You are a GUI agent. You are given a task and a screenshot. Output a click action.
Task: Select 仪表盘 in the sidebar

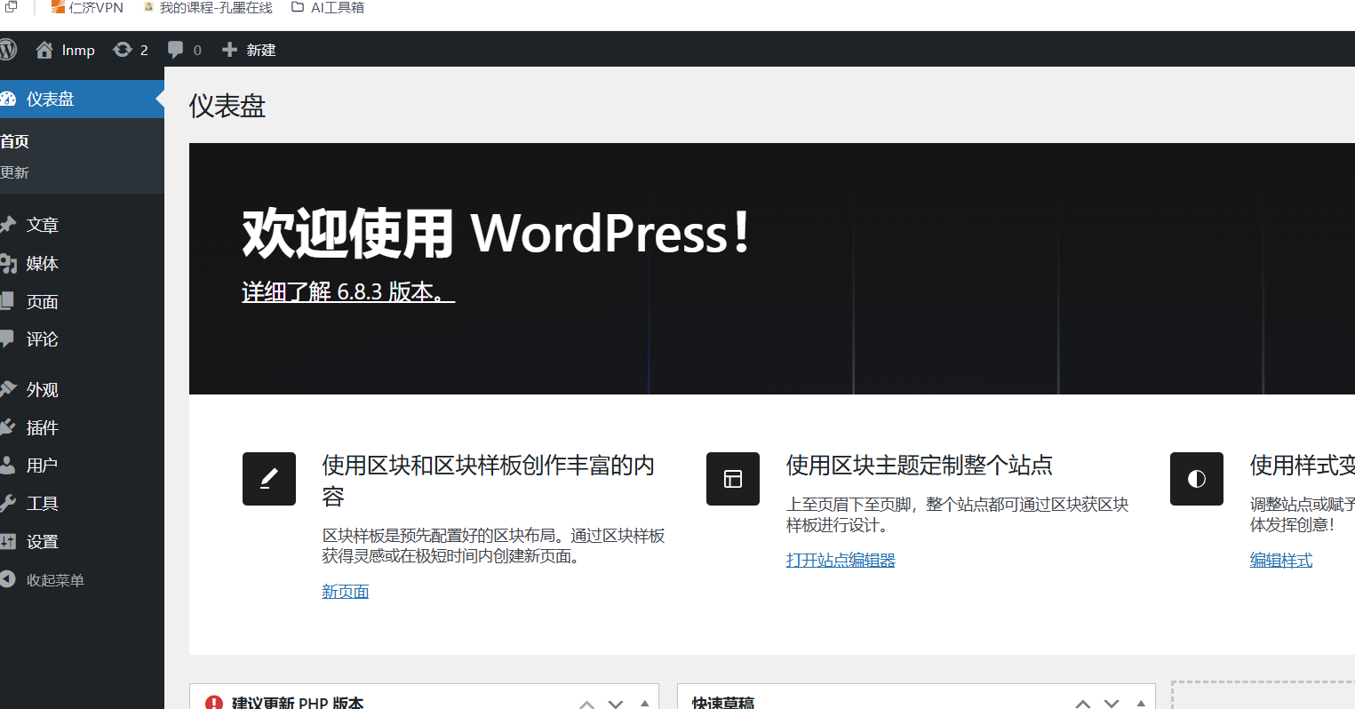pyautogui.click(x=82, y=99)
